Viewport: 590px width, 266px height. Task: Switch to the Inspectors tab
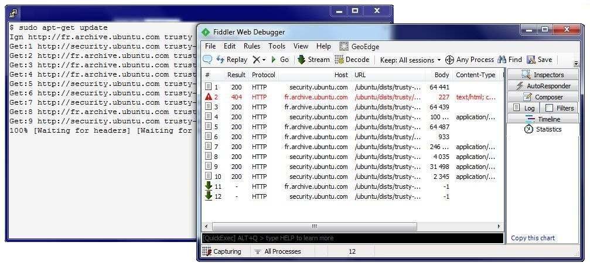tap(543, 75)
